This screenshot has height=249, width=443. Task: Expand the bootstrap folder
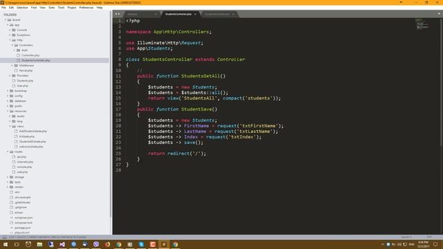(x=8, y=91)
